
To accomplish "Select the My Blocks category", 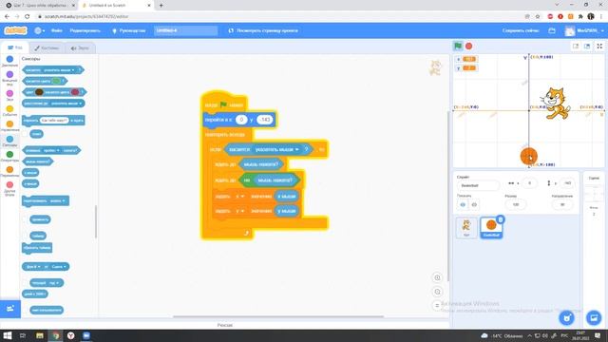I will pyautogui.click(x=9, y=188).
